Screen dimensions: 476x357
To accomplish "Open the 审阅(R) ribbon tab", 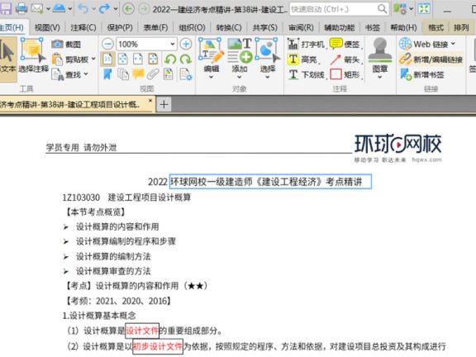I will [x=301, y=28].
